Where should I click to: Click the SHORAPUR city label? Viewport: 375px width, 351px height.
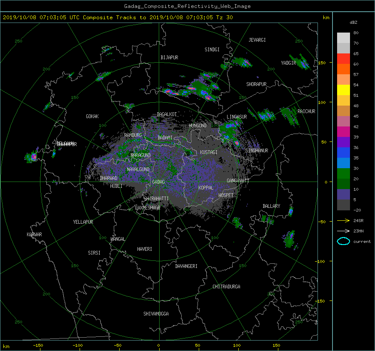(256, 84)
